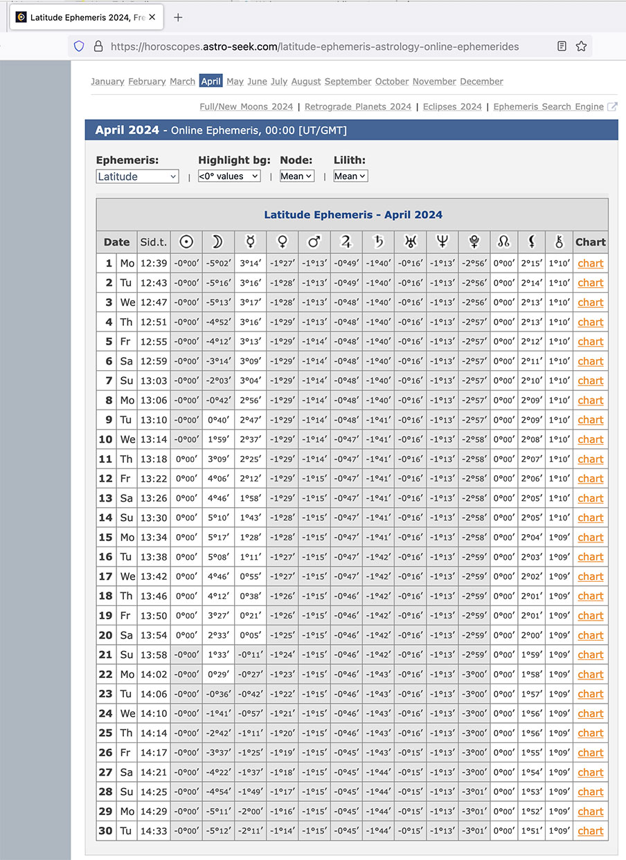
Task: Click the Sun symbol column header
Action: (186, 242)
